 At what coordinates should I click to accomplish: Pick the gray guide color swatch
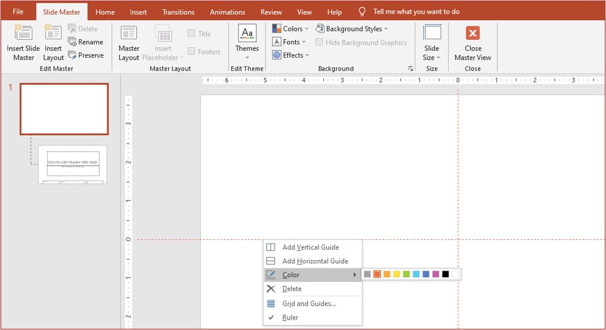pos(367,274)
